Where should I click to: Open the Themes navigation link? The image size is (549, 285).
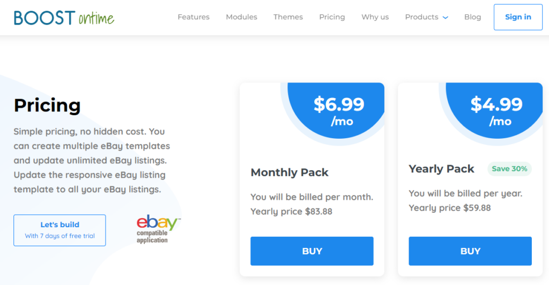[288, 17]
